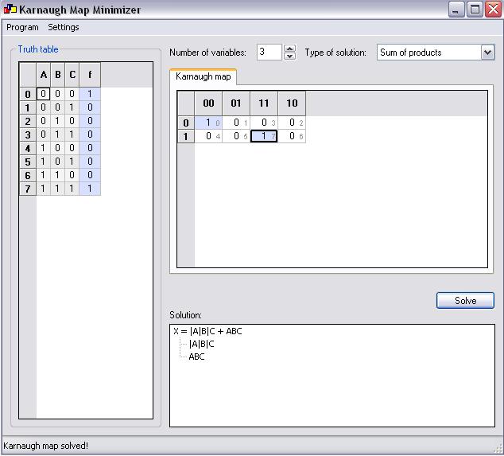Viewport: 504px width, 456px height.
Task: Toggle f value in truth table row 7
Action: 90,189
